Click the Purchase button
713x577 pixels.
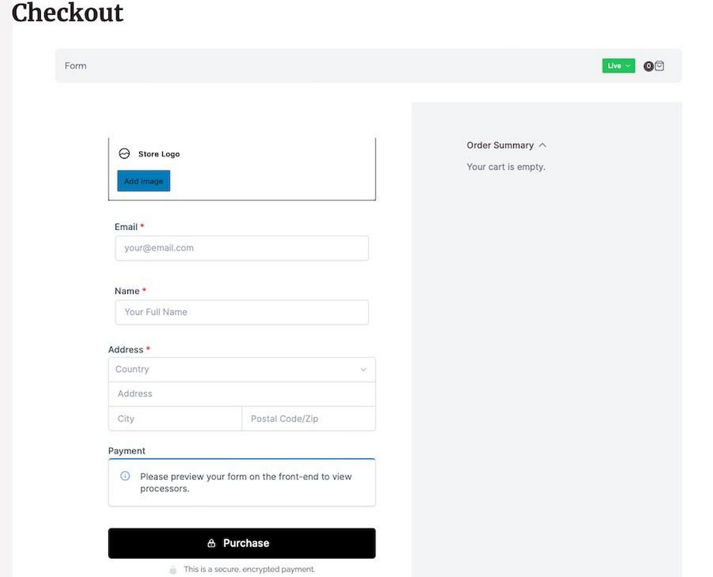242,543
